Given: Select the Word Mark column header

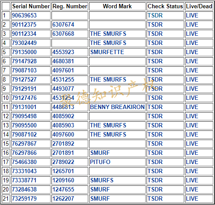Looking at the screenshot, I should [117, 6].
